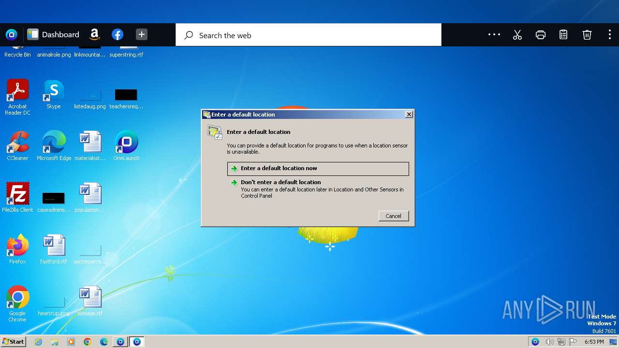Image resolution: width=619 pixels, height=348 pixels.
Task: Choose Don't enter a default location
Action: coord(318,189)
